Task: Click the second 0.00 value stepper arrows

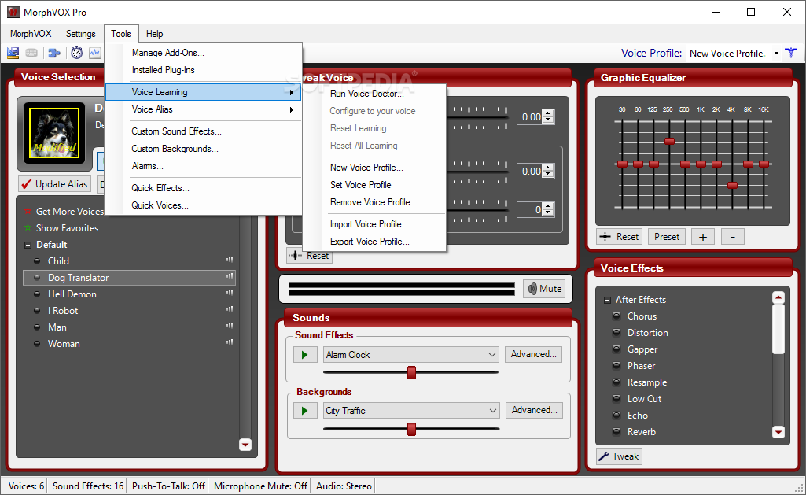Action: click(x=548, y=171)
